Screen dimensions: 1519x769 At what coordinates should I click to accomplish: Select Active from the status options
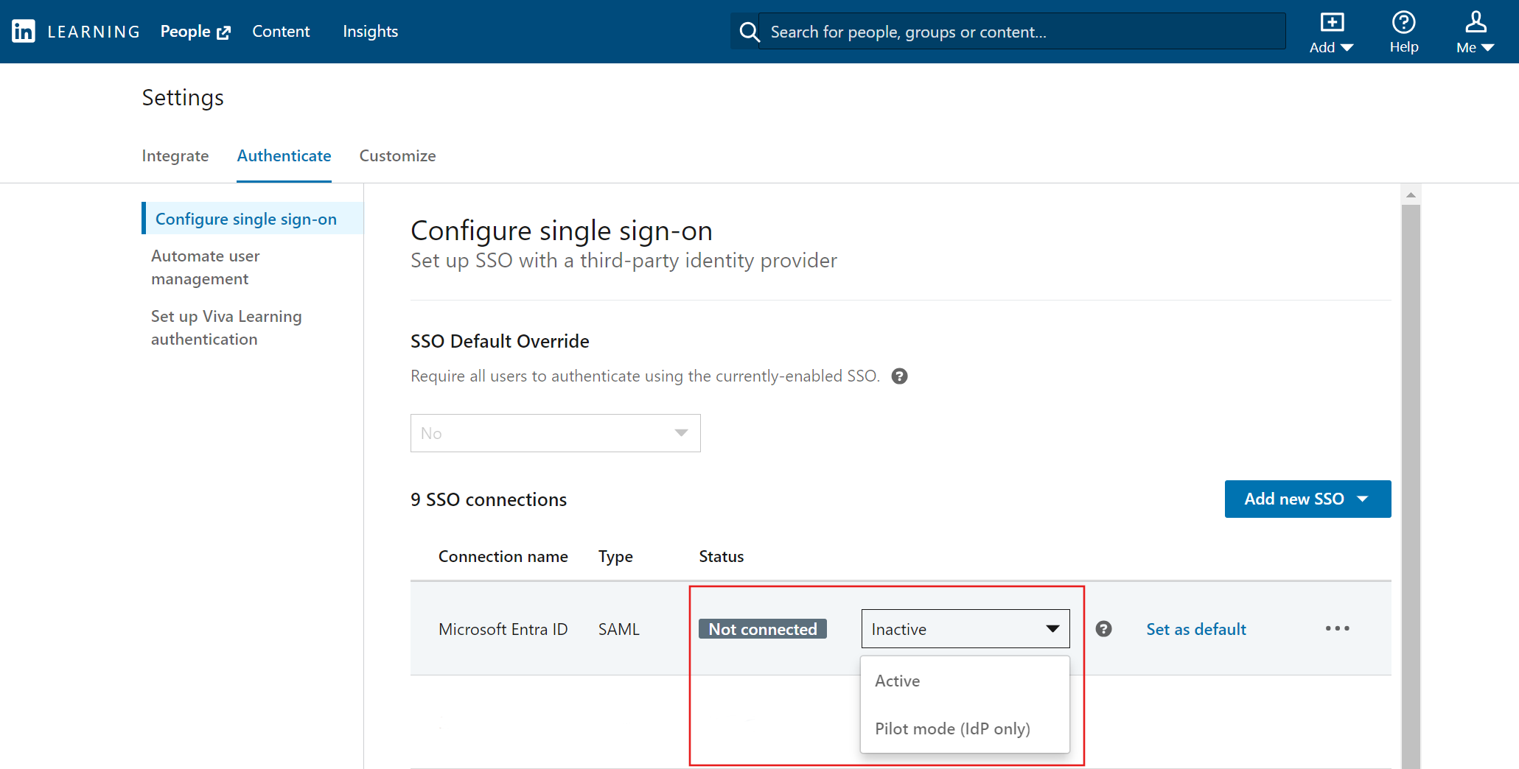click(897, 681)
